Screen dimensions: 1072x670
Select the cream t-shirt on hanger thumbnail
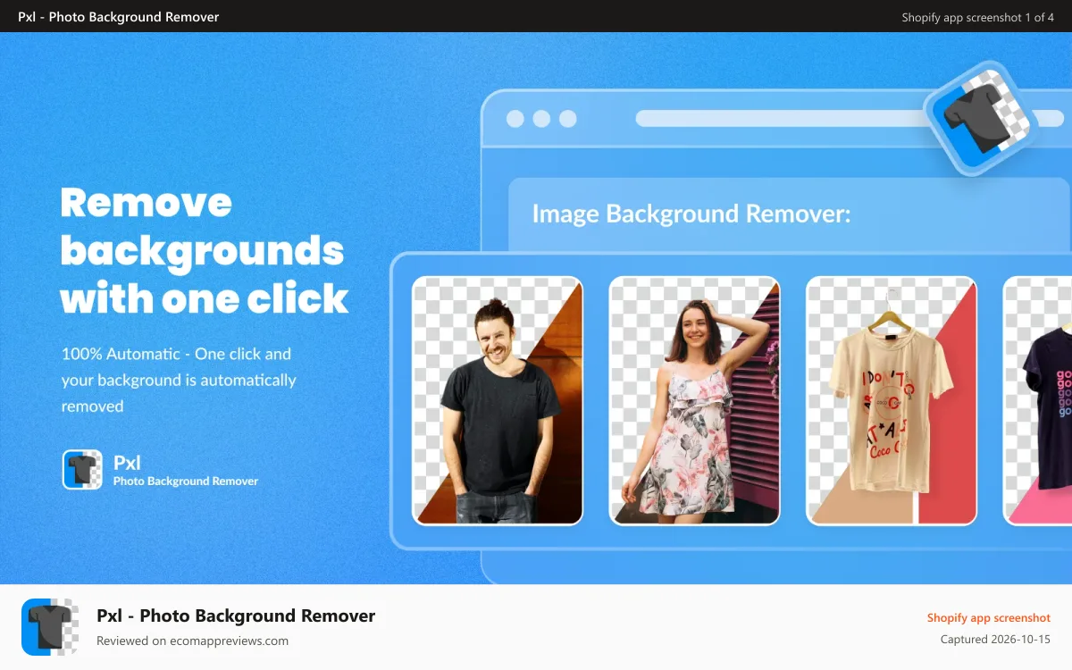pyautogui.click(x=892, y=400)
